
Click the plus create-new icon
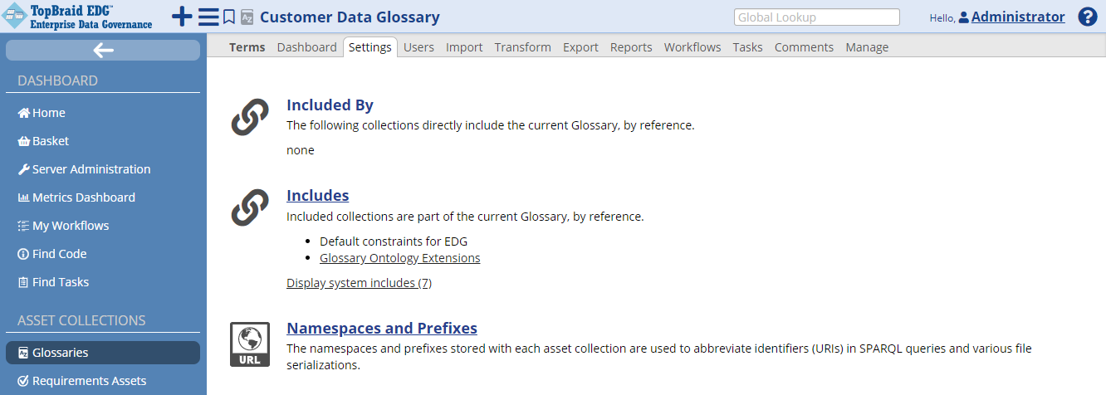pyautogui.click(x=181, y=17)
